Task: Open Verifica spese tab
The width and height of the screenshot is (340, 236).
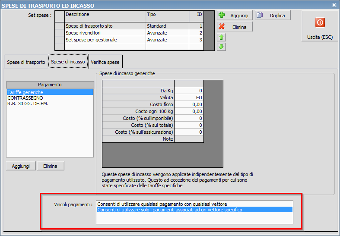Action: 105,62
